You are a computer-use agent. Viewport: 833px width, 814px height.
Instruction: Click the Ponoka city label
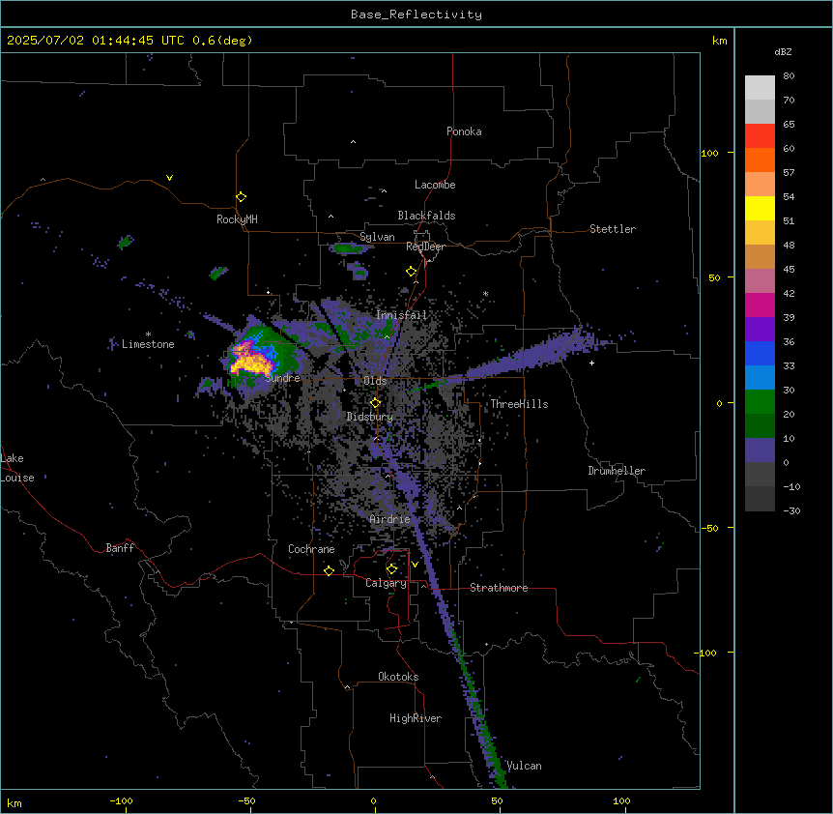pyautogui.click(x=464, y=131)
